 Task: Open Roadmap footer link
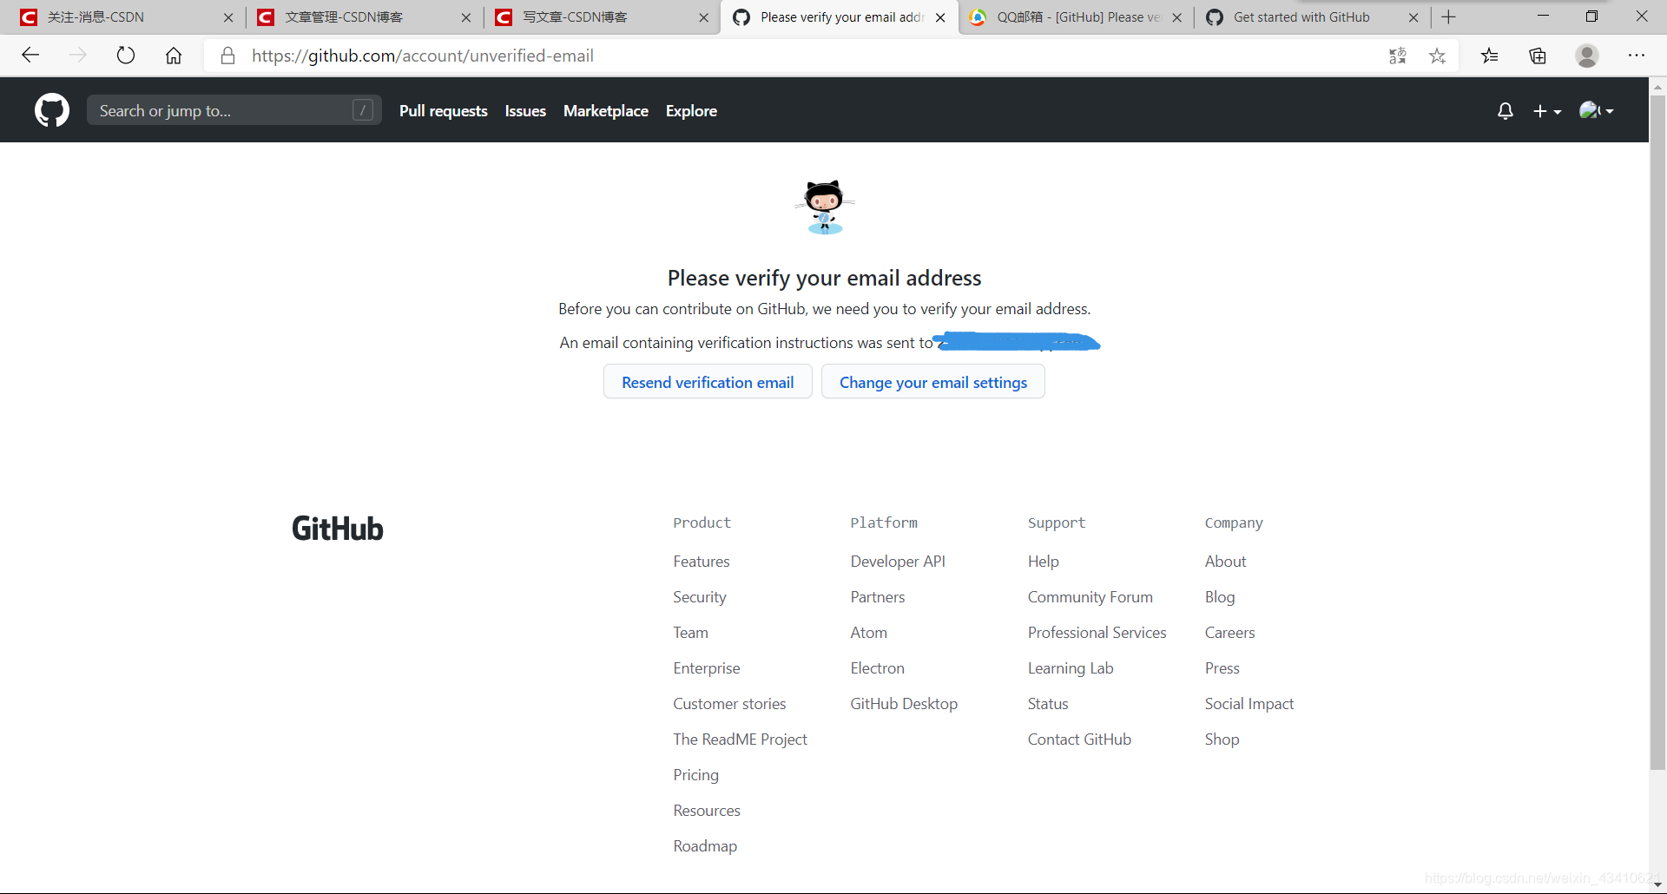pyautogui.click(x=705, y=846)
